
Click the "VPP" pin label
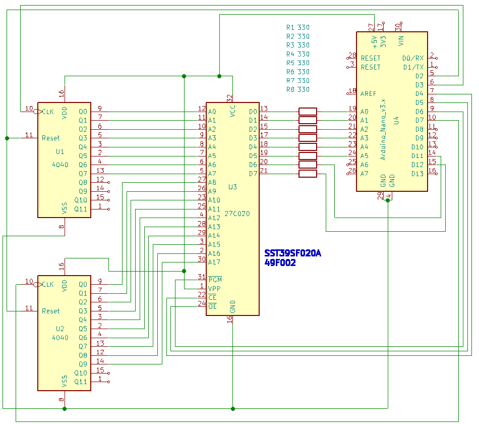pos(214,289)
